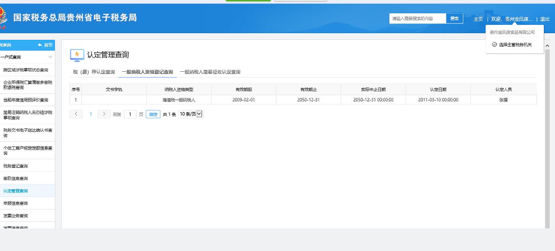Click the 首页 back-arrow icon in sidebar
This screenshot has height=251, width=555.
pyautogui.click(x=40, y=45)
